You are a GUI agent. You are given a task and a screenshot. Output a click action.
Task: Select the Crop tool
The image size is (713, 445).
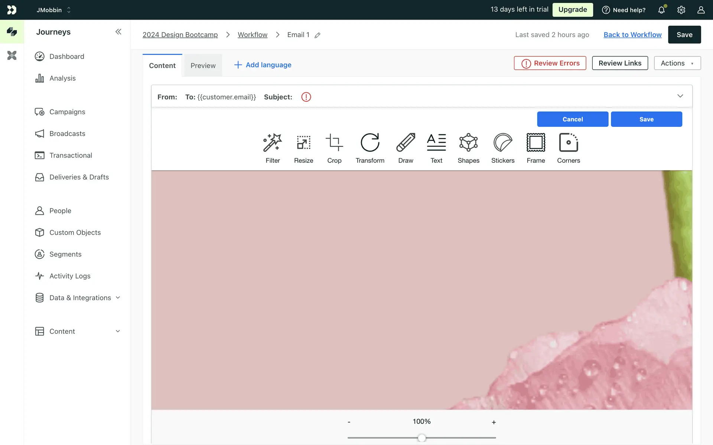pos(334,148)
